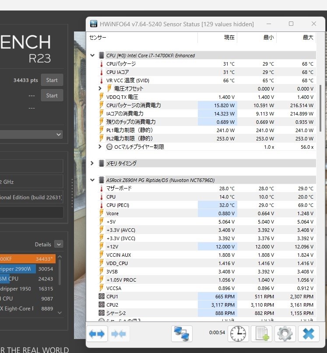
Task: Click lightning icon on Vcore row
Action: tap(102, 213)
